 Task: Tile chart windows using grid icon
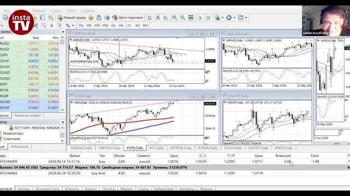click(x=191, y=17)
